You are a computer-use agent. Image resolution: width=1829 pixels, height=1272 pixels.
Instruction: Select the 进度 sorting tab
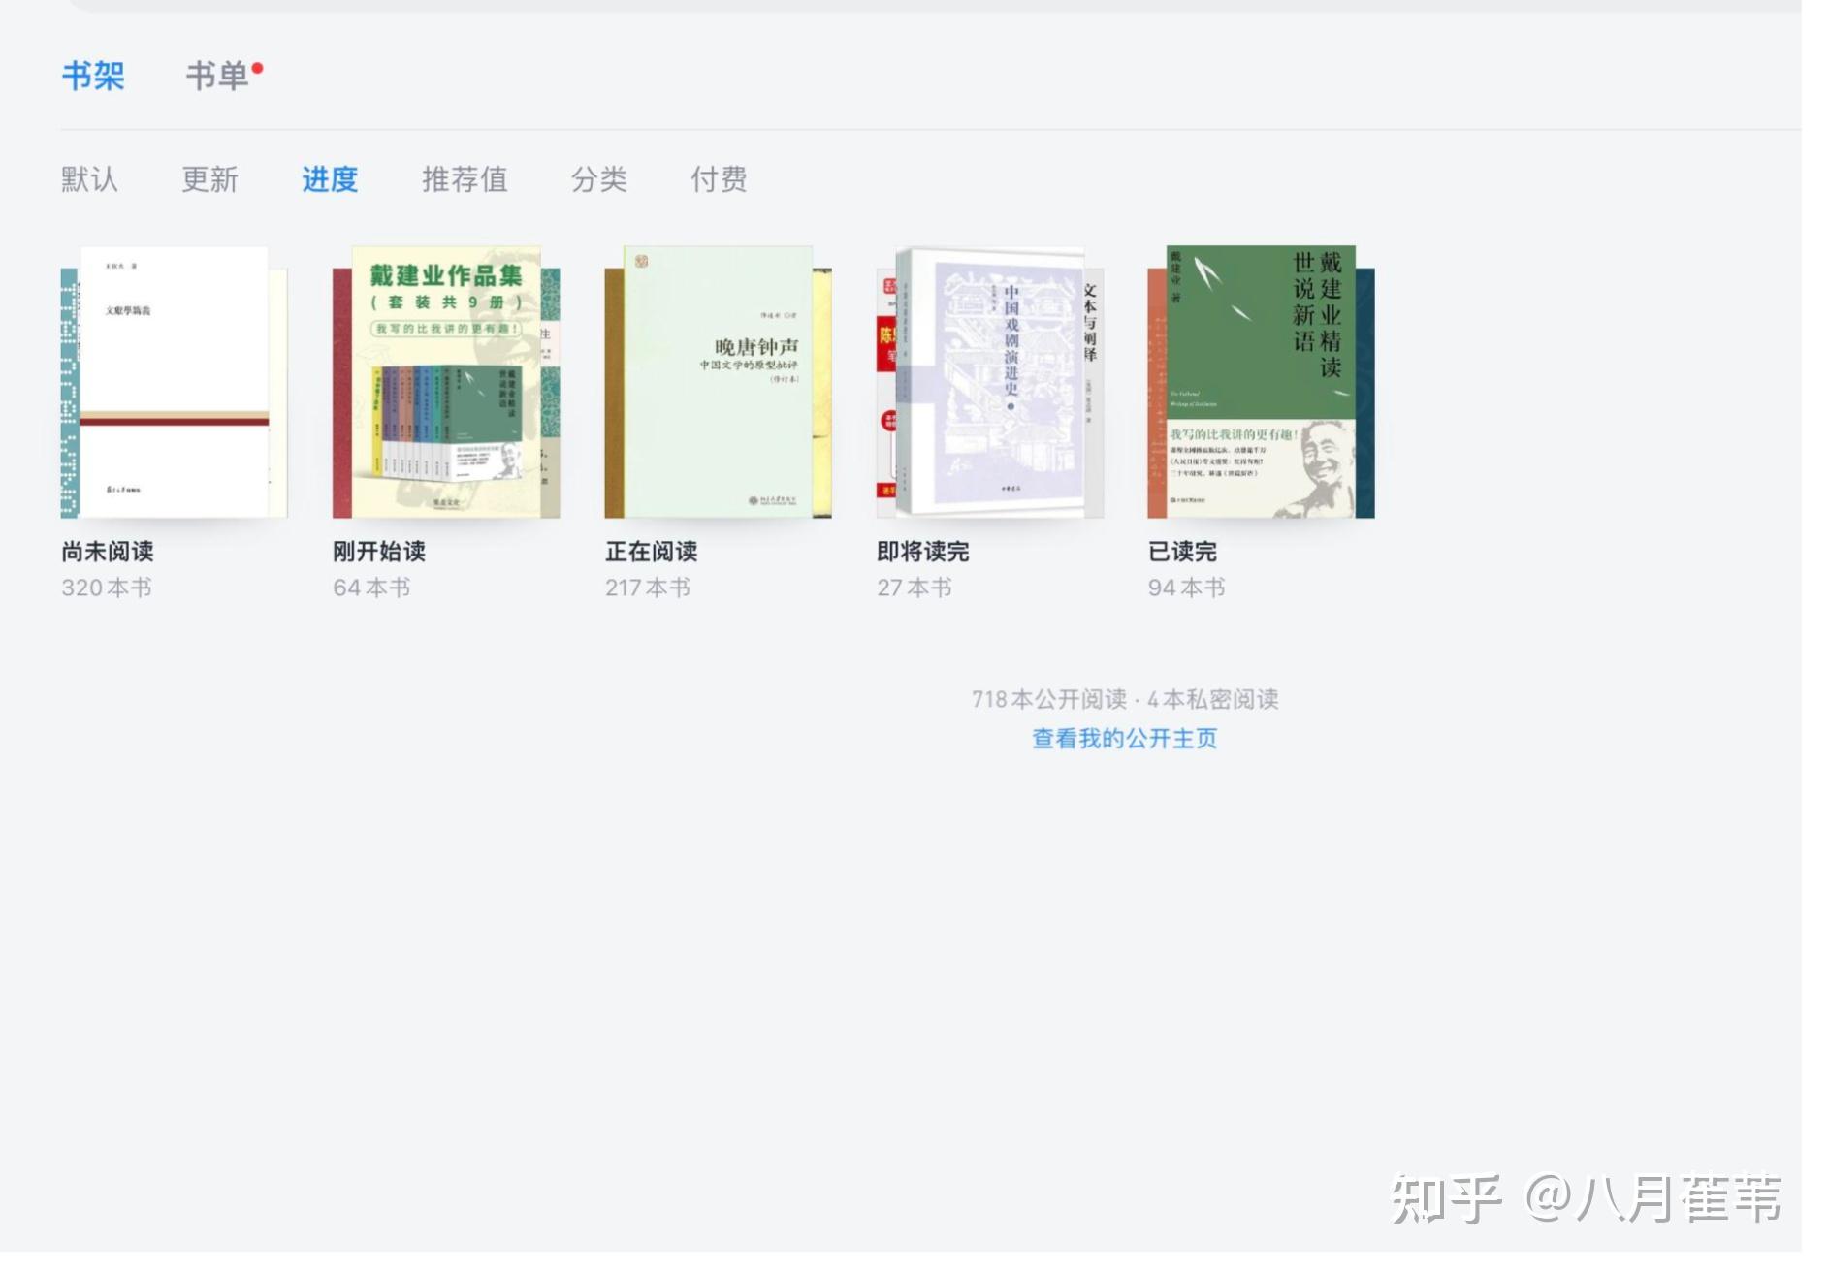click(330, 179)
